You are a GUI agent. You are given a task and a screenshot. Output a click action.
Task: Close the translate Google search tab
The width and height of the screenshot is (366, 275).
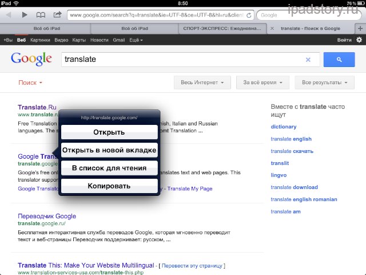272,28
